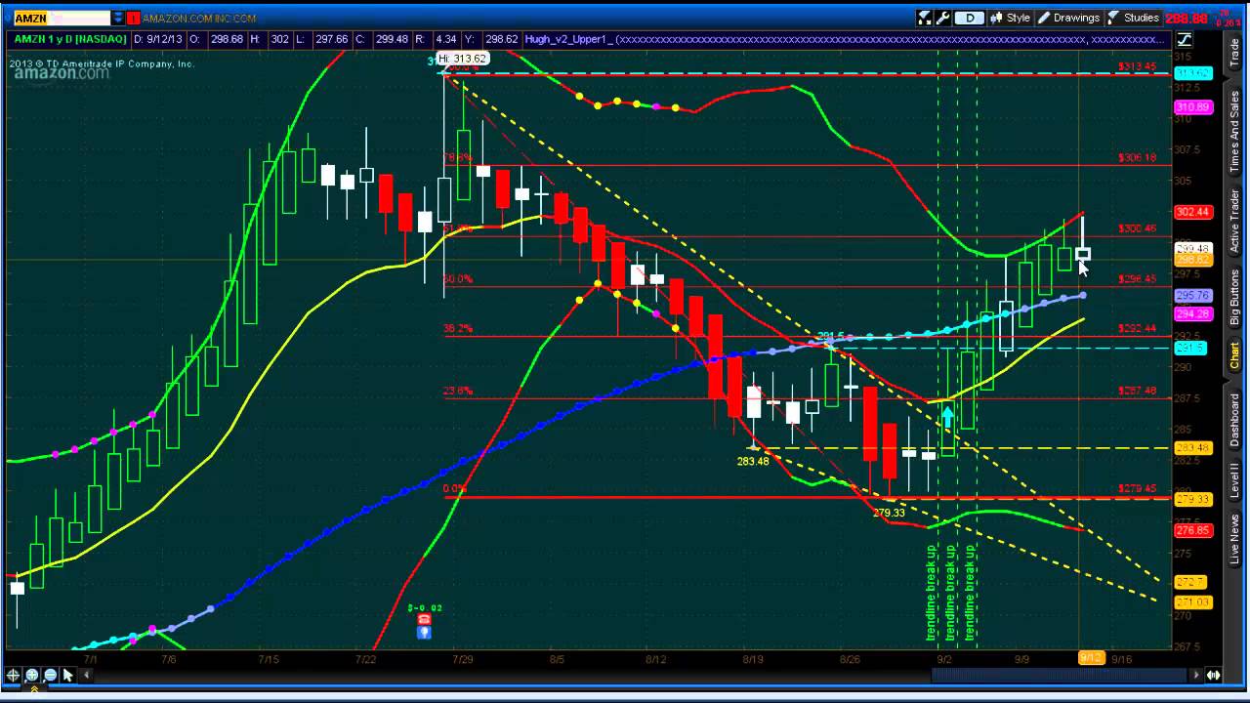This screenshot has height=703, width=1250.
Task: Click the lightbulb event icon under phone
Action: 424,633
